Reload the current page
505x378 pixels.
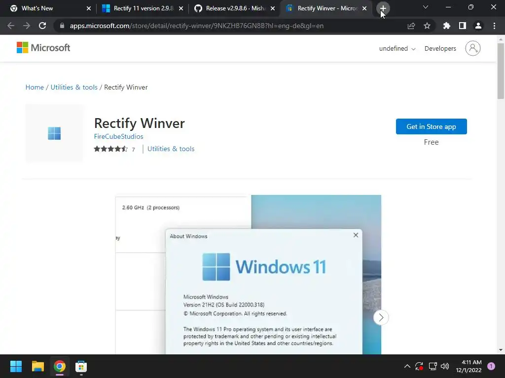point(42,26)
